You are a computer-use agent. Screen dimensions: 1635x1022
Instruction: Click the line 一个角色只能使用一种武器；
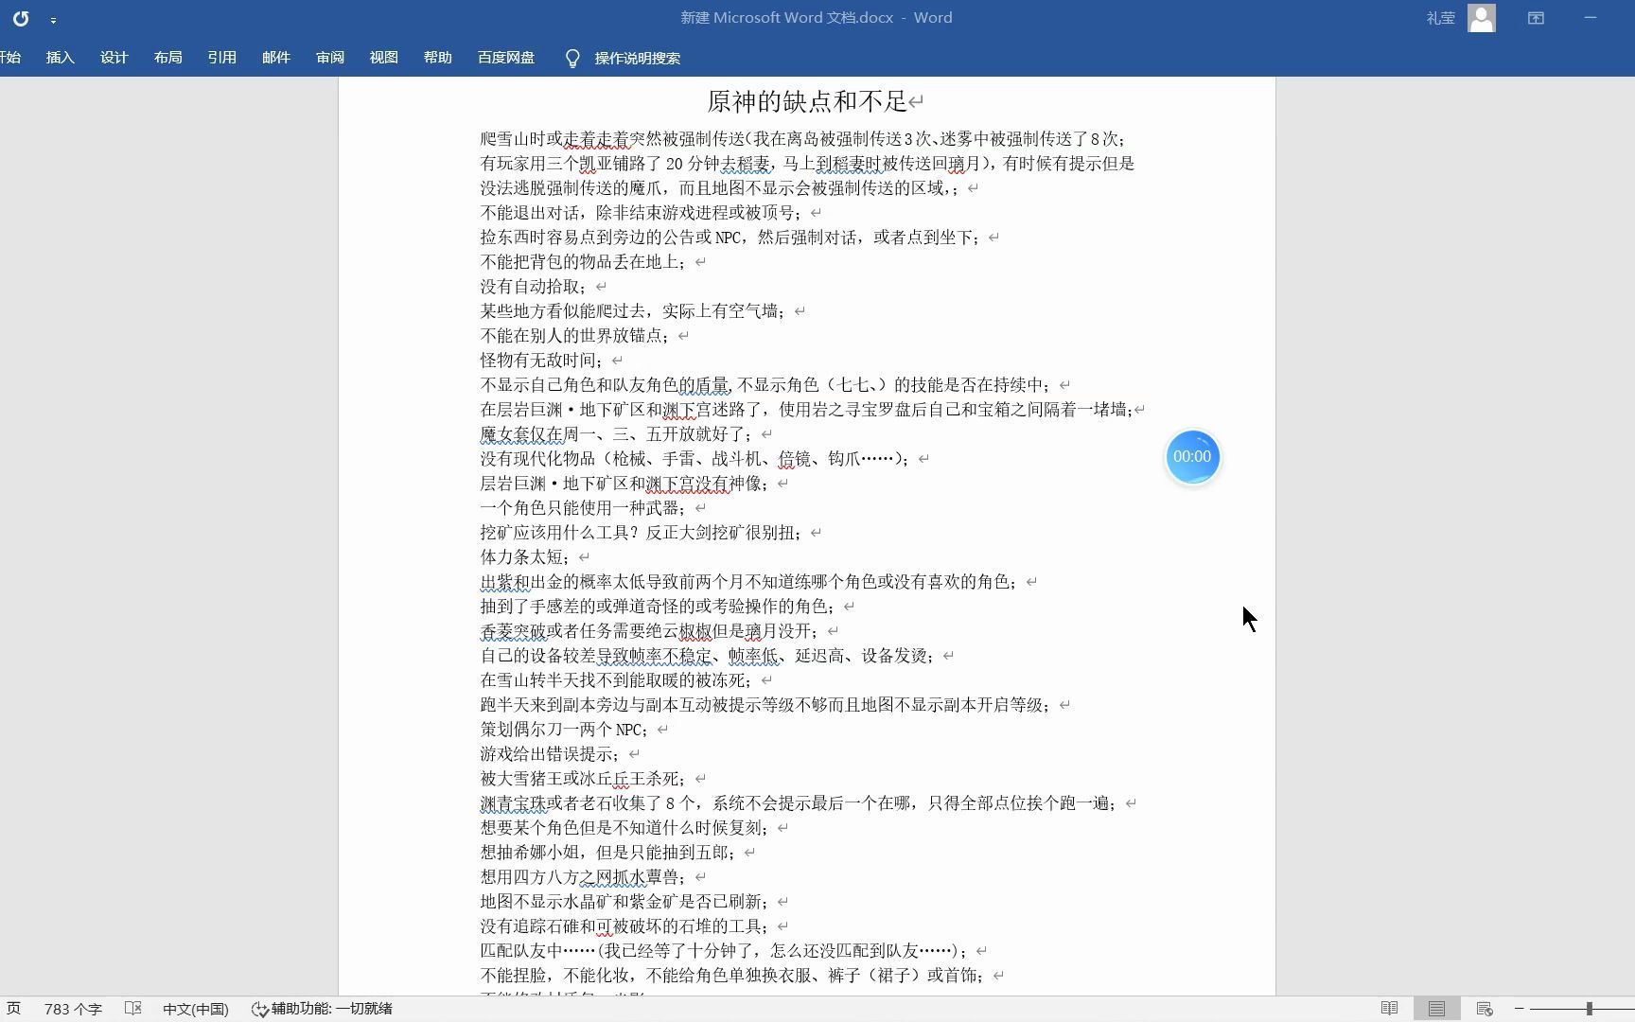tap(584, 508)
